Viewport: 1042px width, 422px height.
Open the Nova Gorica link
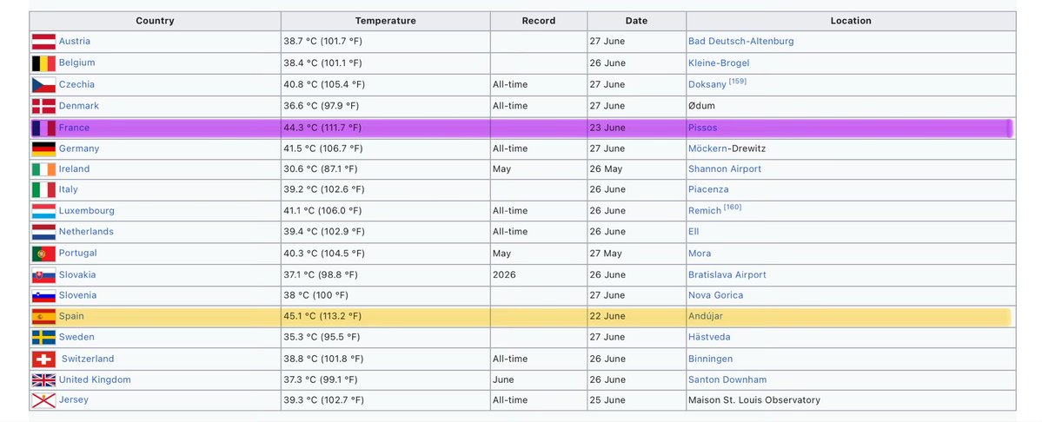pyautogui.click(x=716, y=295)
